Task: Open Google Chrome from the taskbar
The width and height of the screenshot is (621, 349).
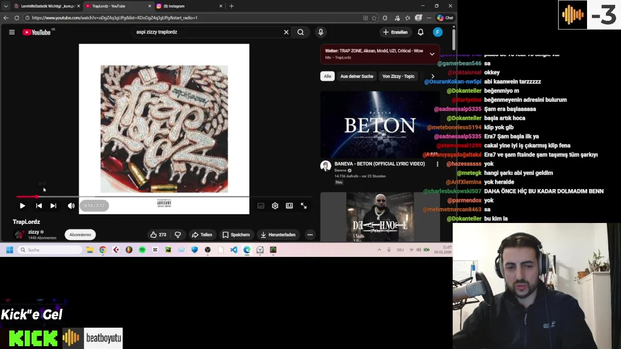Action: tap(103, 250)
